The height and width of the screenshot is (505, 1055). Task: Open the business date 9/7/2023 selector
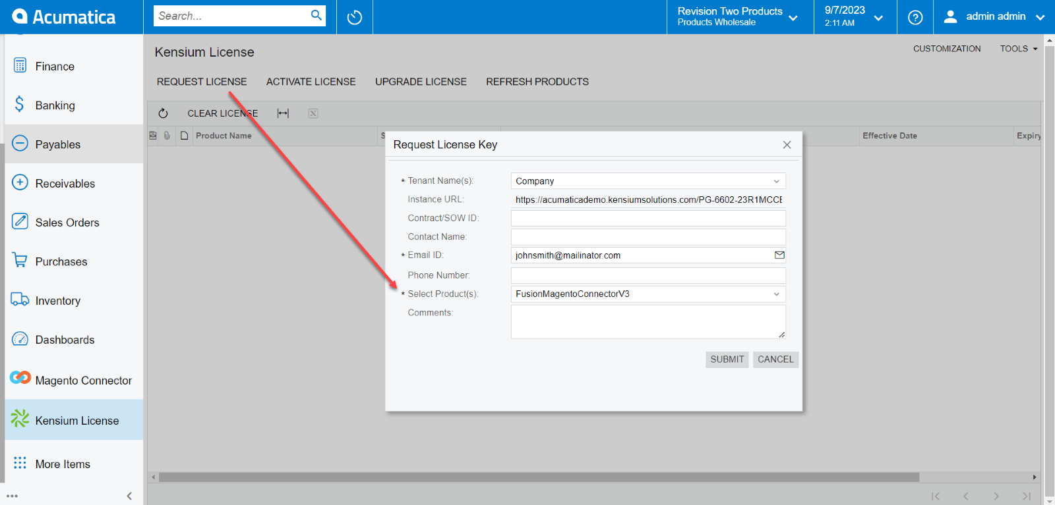point(855,17)
